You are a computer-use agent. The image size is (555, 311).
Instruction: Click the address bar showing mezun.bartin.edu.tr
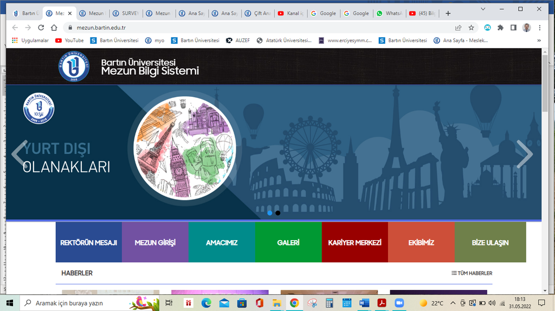pyautogui.click(x=217, y=28)
